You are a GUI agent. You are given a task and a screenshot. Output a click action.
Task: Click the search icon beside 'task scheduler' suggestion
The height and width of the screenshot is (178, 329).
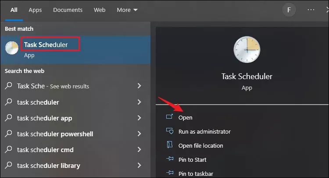point(8,102)
